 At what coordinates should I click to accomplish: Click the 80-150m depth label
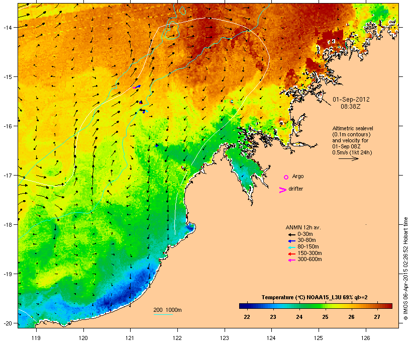(308, 247)
